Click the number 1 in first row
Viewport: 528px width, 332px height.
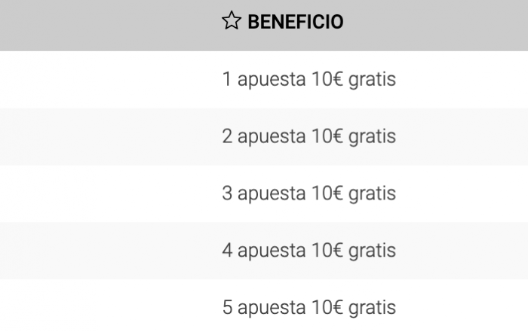coord(226,79)
